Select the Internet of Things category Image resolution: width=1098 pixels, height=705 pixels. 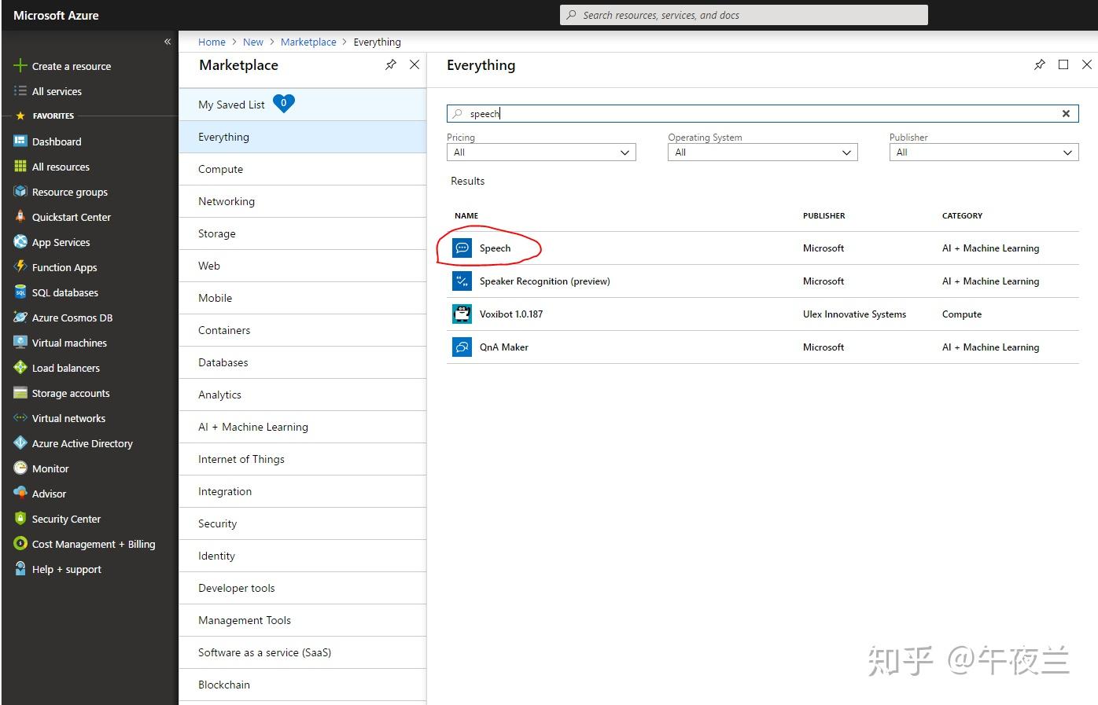coord(303,459)
